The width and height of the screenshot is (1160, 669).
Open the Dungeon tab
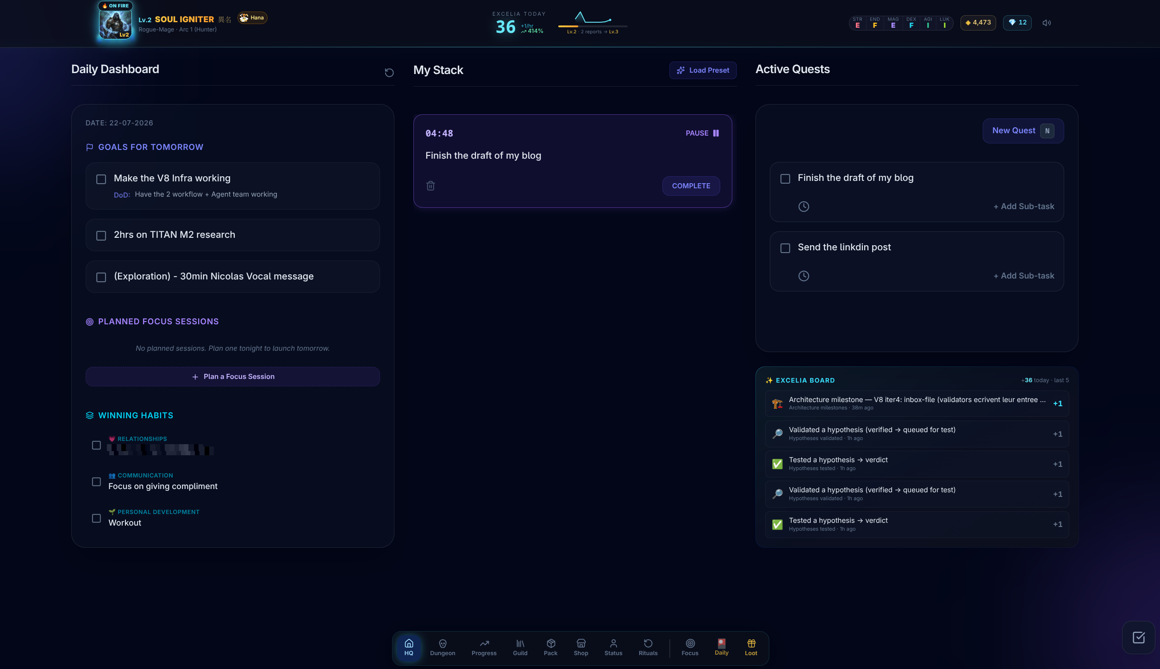coord(443,647)
